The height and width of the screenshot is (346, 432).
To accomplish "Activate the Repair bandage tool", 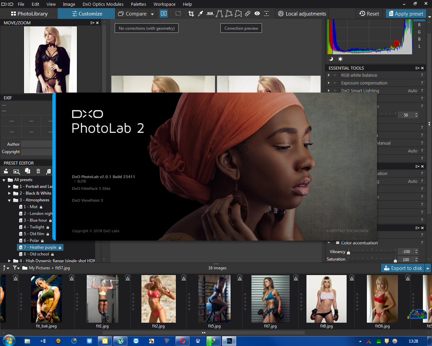I will [x=248, y=13].
